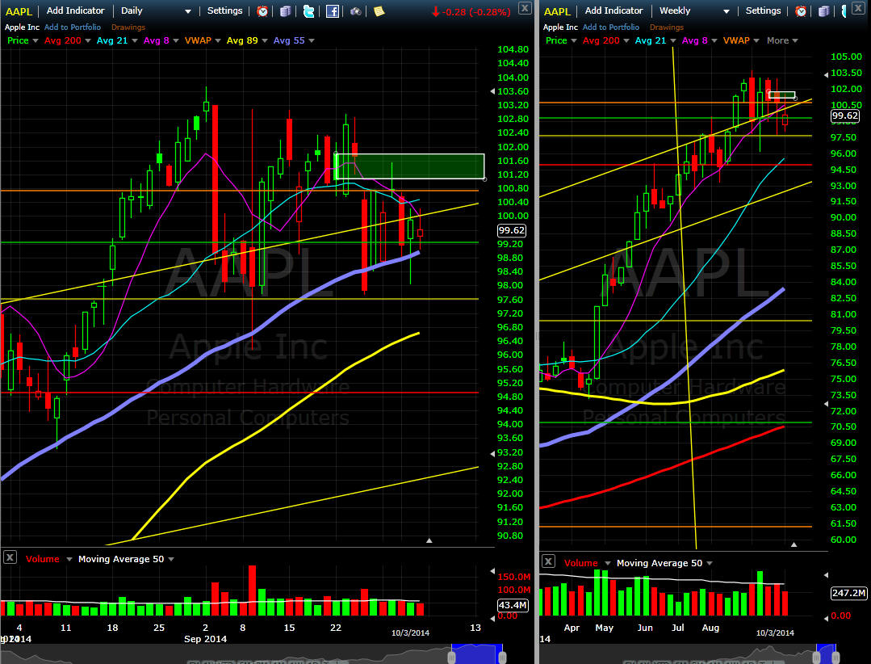Open the alarm clock icon on Weekly chart
The image size is (871, 664).
(x=801, y=11)
